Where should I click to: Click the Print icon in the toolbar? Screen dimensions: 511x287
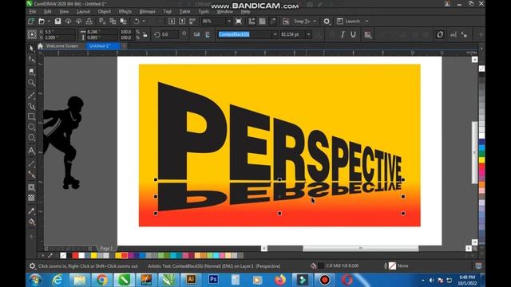tap(89, 22)
